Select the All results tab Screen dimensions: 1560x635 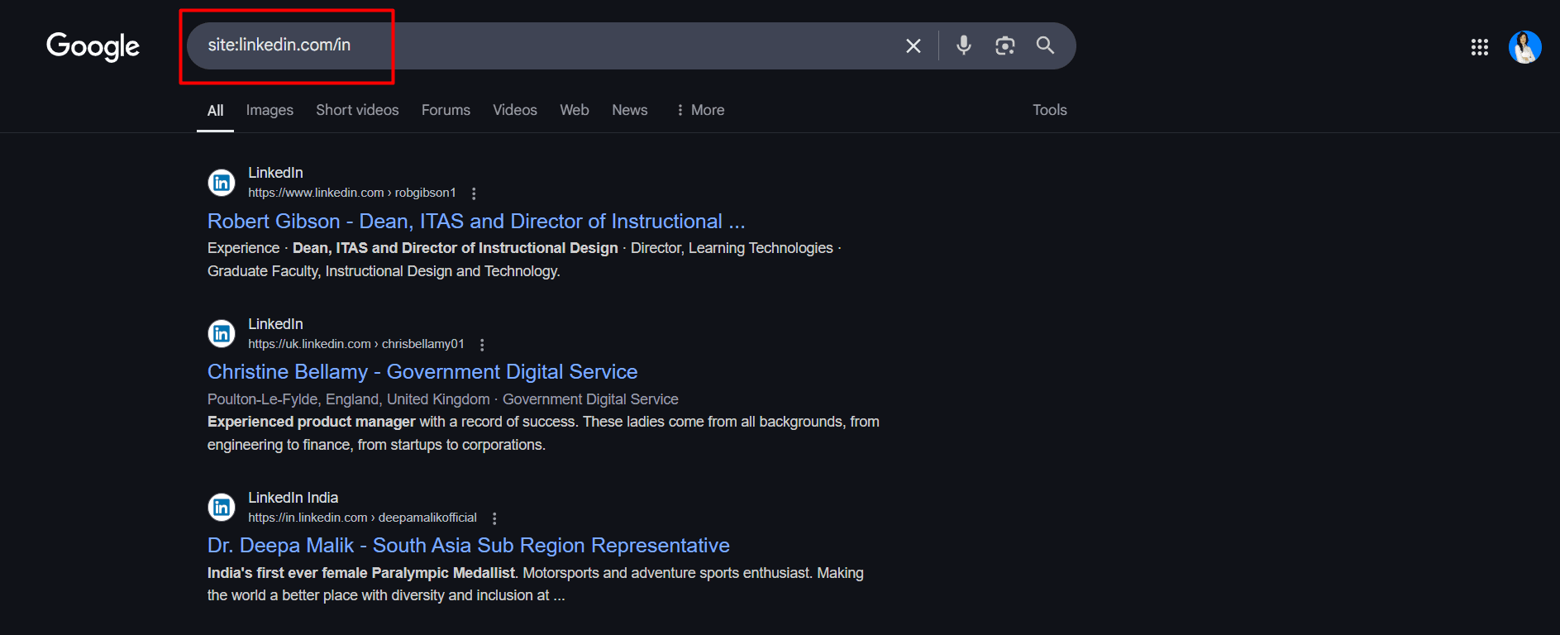pyautogui.click(x=215, y=111)
